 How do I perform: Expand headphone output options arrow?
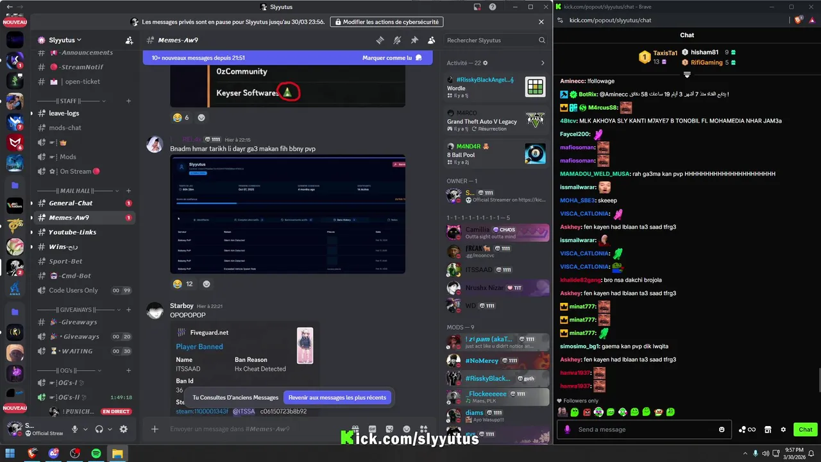(110, 429)
